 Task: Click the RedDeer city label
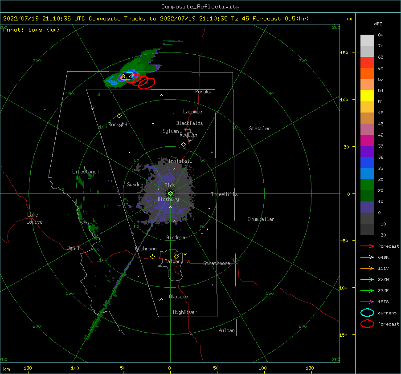click(189, 135)
